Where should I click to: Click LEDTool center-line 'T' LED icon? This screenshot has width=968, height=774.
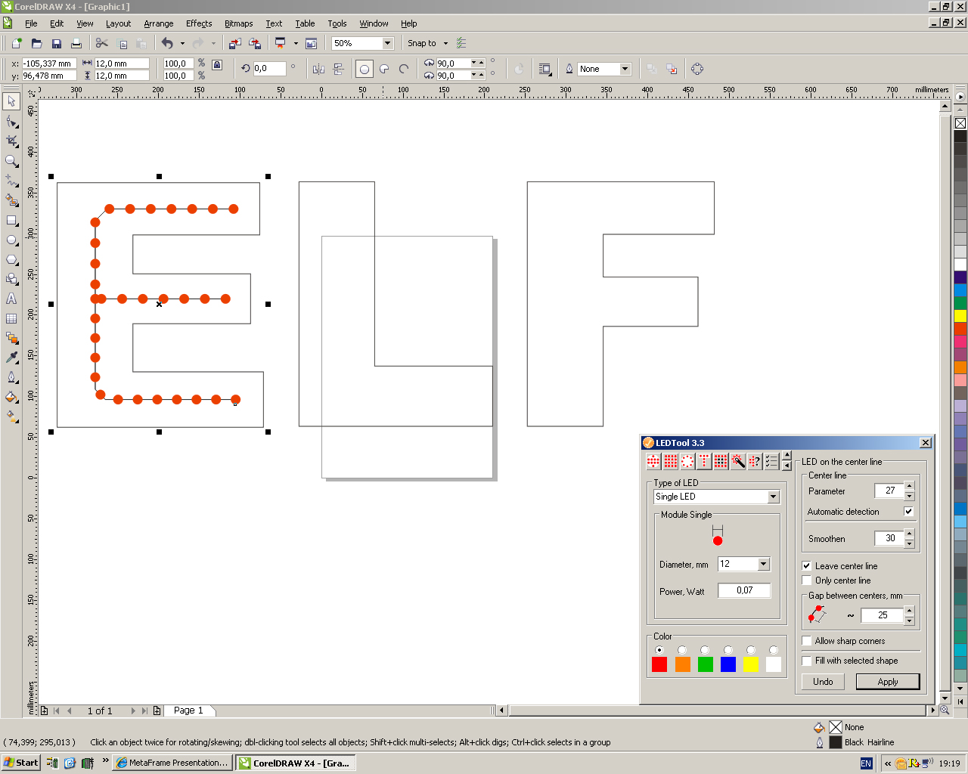[x=704, y=461]
